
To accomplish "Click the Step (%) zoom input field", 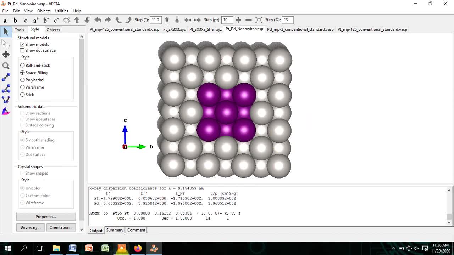I will coord(288,20).
